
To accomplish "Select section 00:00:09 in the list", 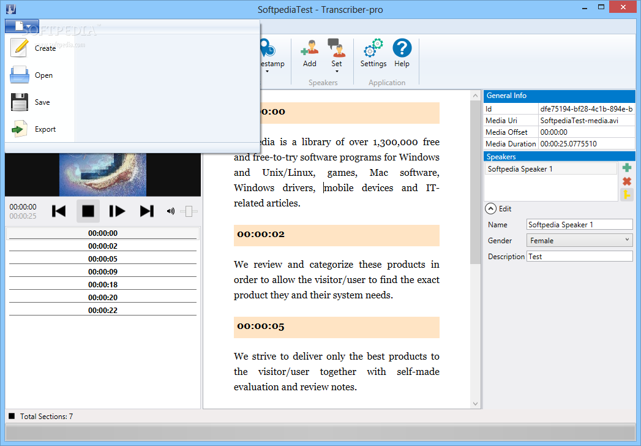I will coord(103,271).
